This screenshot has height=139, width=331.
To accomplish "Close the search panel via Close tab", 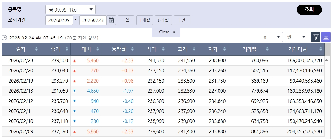I will tap(166, 32).
